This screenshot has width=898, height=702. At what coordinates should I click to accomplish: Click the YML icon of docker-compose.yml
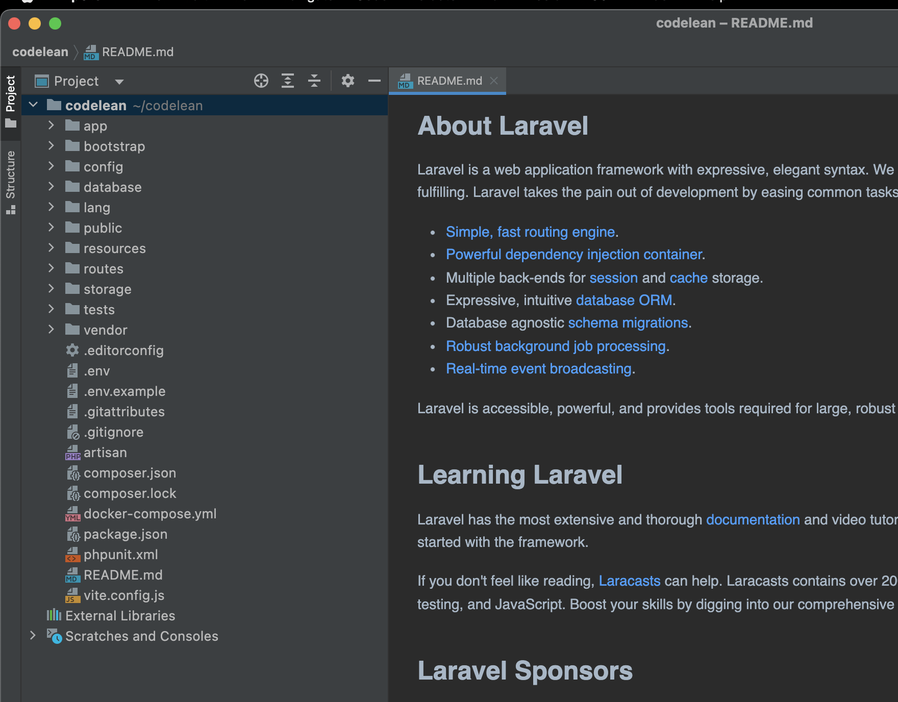pos(73,514)
